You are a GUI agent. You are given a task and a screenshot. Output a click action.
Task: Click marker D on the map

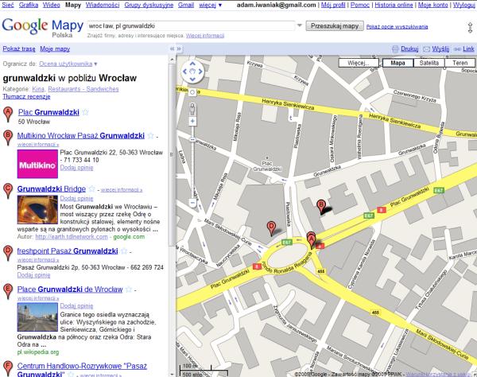(271, 228)
